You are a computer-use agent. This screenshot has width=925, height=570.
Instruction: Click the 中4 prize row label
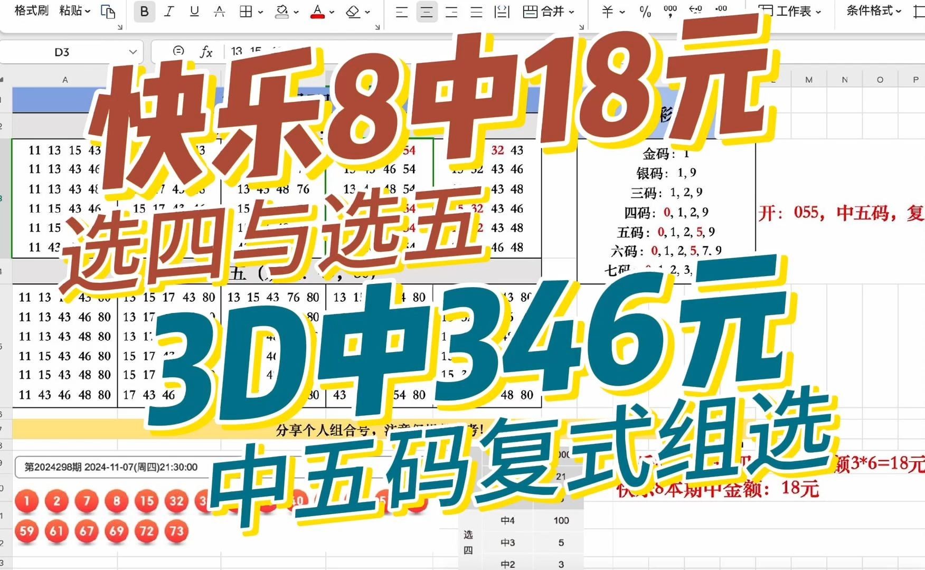(x=507, y=520)
